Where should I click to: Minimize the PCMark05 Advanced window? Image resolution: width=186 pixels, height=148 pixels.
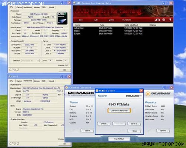[x=164, y=88]
